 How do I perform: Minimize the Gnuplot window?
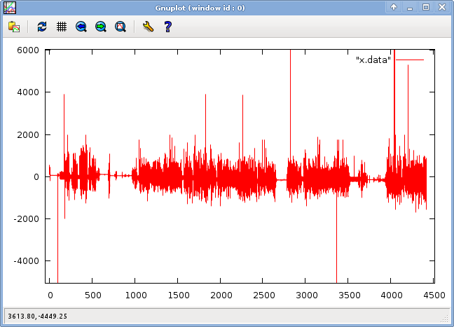click(411, 7)
